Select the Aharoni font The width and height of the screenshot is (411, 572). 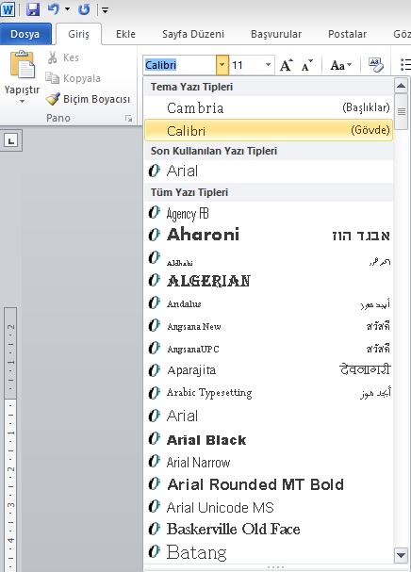click(269, 235)
